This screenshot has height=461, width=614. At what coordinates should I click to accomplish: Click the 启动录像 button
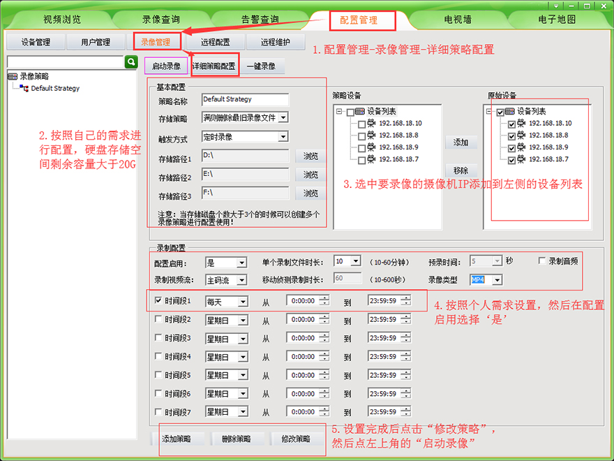click(x=166, y=66)
